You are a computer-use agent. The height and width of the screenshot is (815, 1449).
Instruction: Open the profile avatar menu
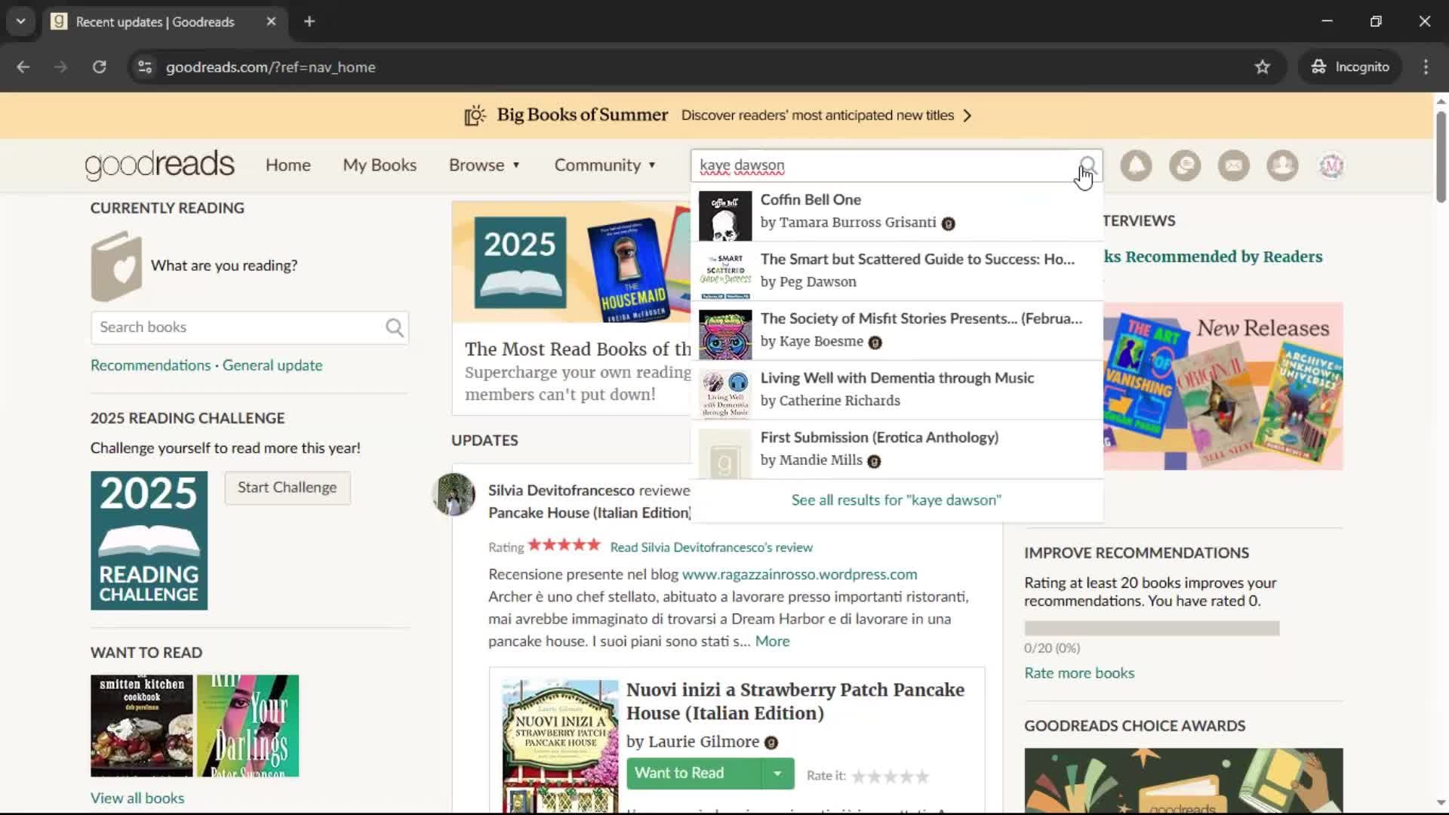pos(1331,165)
